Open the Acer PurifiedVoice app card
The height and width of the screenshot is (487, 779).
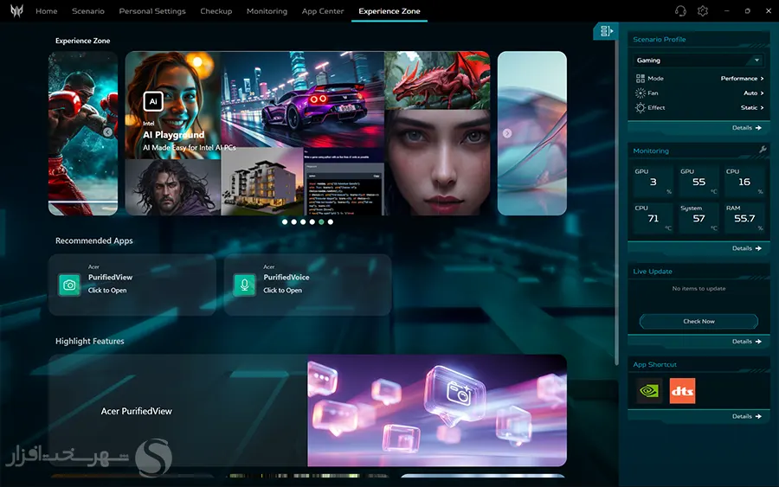[x=307, y=285]
